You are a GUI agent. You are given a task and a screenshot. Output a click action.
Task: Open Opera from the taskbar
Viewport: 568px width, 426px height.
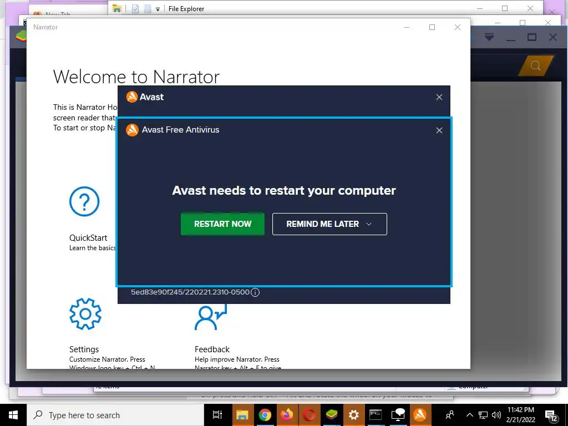(x=309, y=415)
